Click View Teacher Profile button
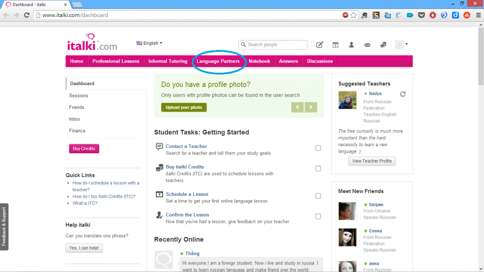 [372, 161]
